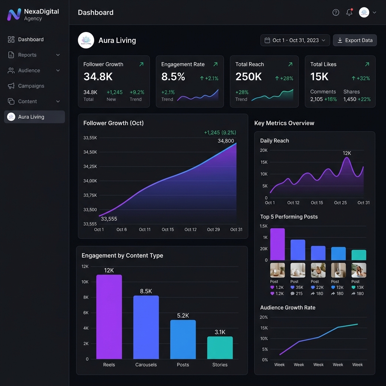Click the Aura Living sidebar avatar

[x=11, y=117]
